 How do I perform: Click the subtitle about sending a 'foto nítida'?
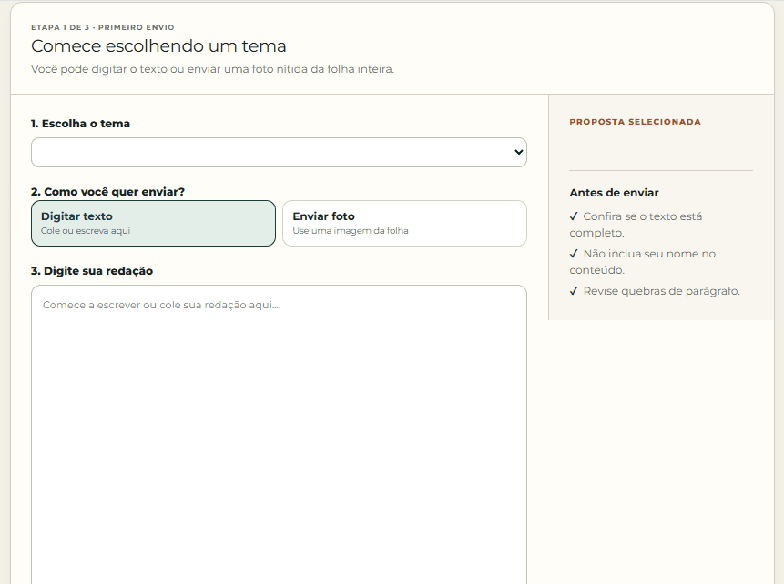pos(212,69)
